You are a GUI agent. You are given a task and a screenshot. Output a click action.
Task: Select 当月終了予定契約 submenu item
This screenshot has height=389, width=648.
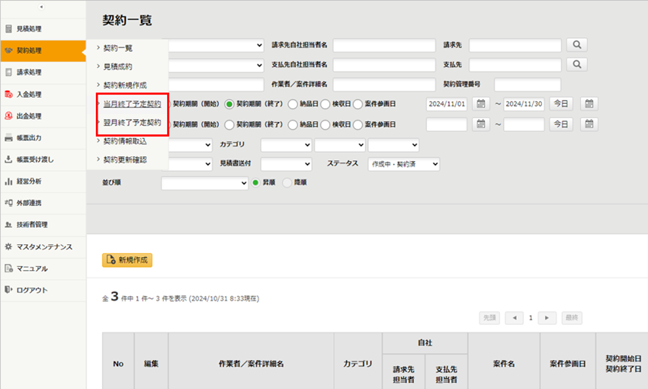[132, 103]
